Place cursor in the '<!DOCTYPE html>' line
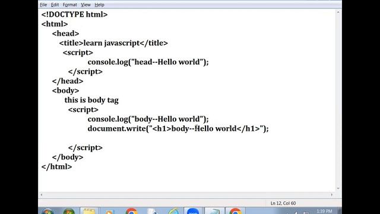This screenshot has width=380, height=214. [74, 14]
